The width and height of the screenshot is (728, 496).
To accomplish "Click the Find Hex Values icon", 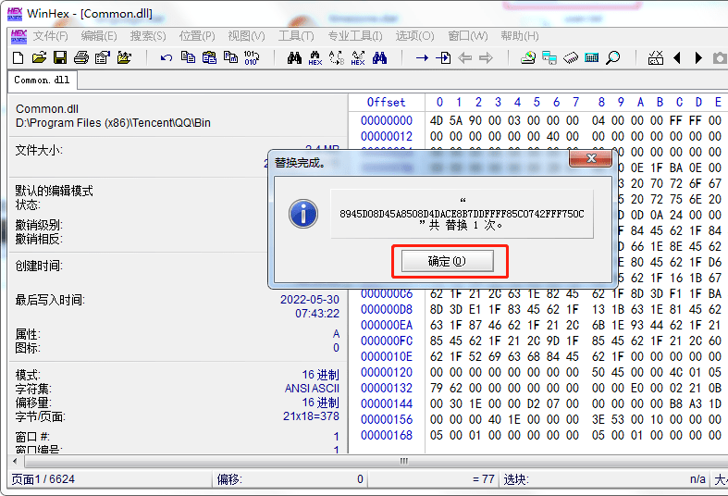I will pos(315,58).
